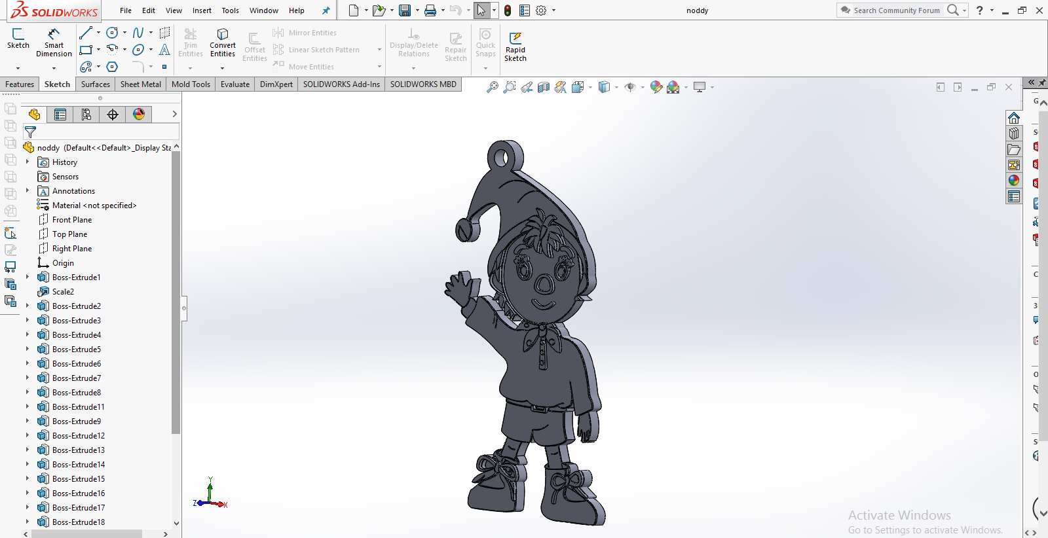
Task: Open the Insert menu
Action: pos(202,10)
